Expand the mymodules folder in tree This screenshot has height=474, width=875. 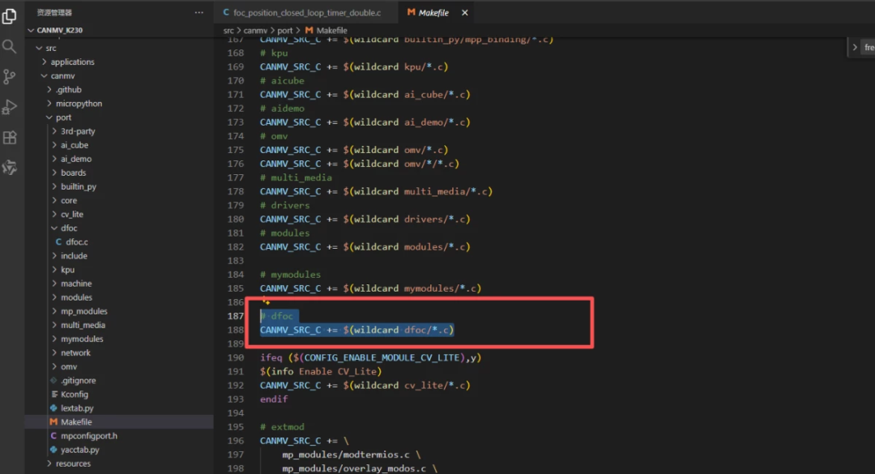pyautogui.click(x=82, y=339)
